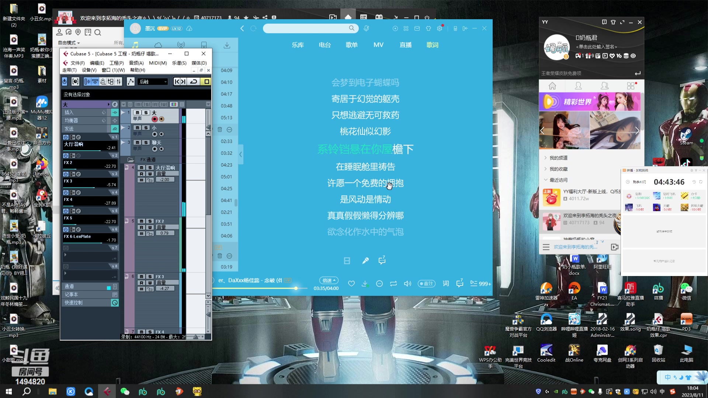Open music player settings gear
This screenshot has width=708, height=398.
tap(440, 28)
